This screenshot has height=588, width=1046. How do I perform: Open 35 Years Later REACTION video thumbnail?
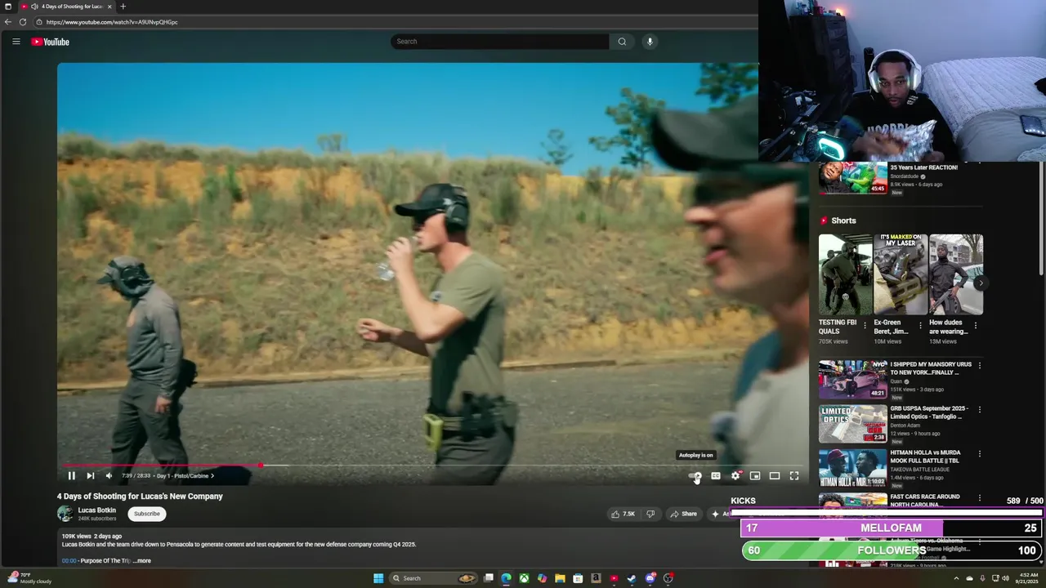coord(852,178)
